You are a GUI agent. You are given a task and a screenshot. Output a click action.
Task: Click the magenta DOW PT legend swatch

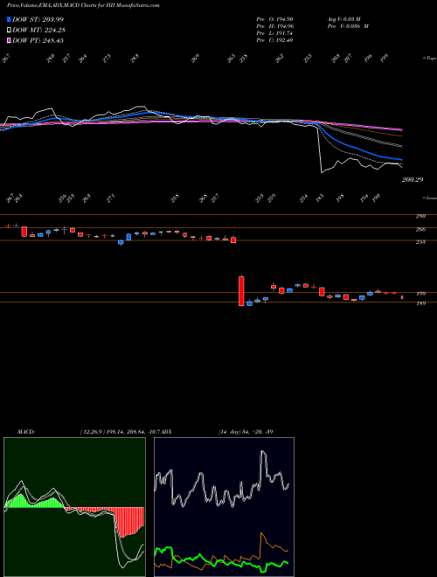click(x=10, y=40)
